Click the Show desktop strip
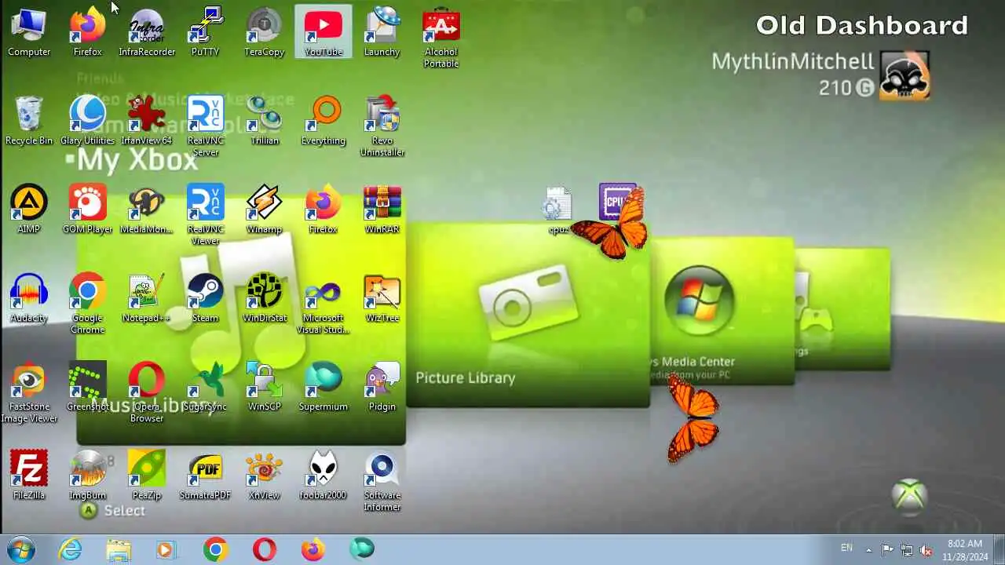This screenshot has width=1005, height=565. click(x=998, y=549)
